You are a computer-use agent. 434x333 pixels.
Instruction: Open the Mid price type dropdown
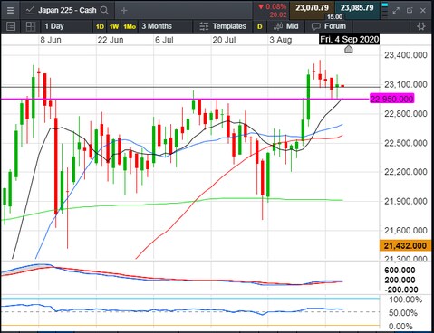pyautogui.click(x=285, y=26)
